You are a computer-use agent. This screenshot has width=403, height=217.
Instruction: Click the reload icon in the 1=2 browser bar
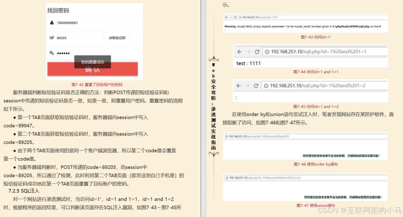(x=256, y=86)
